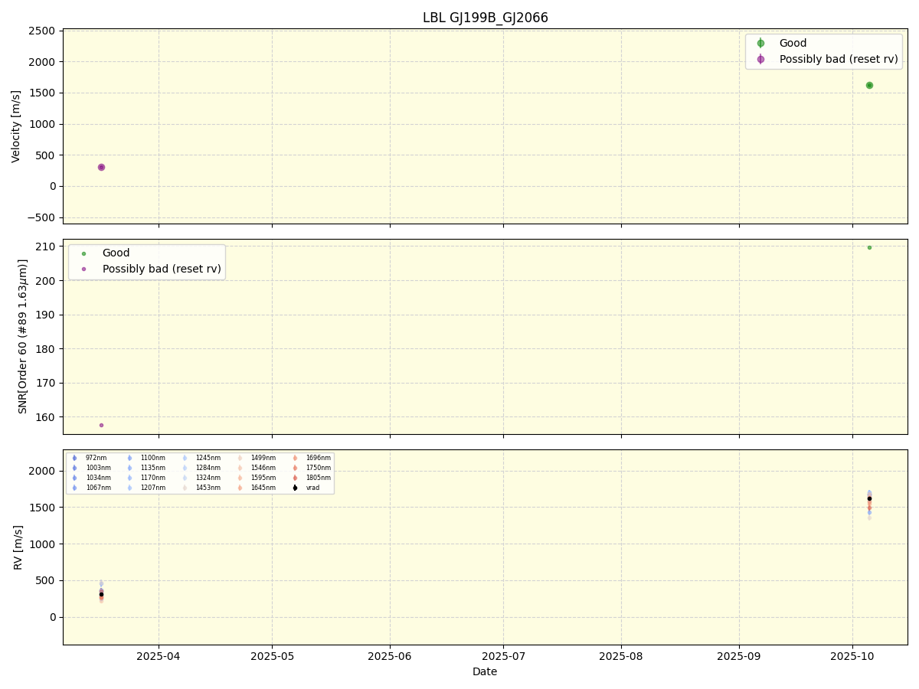Click the purple SNR data point near 158
The image size is (919, 689).
point(101,425)
